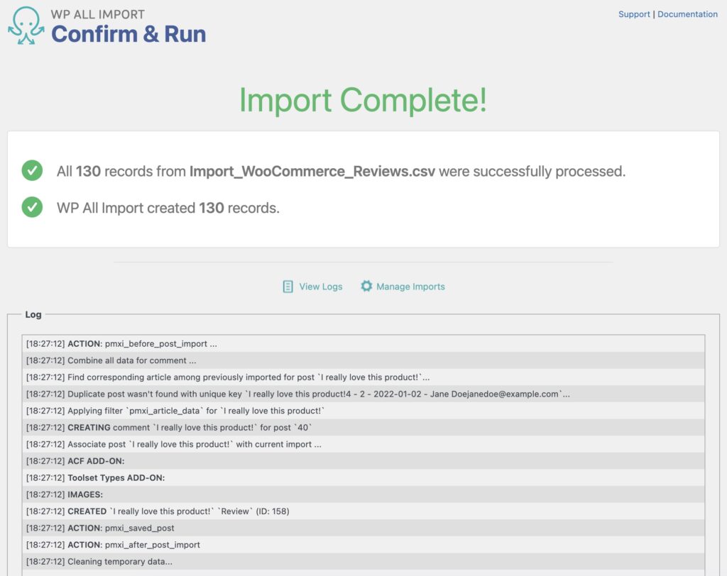Open the Documentation link
727x576 pixels.
point(687,13)
